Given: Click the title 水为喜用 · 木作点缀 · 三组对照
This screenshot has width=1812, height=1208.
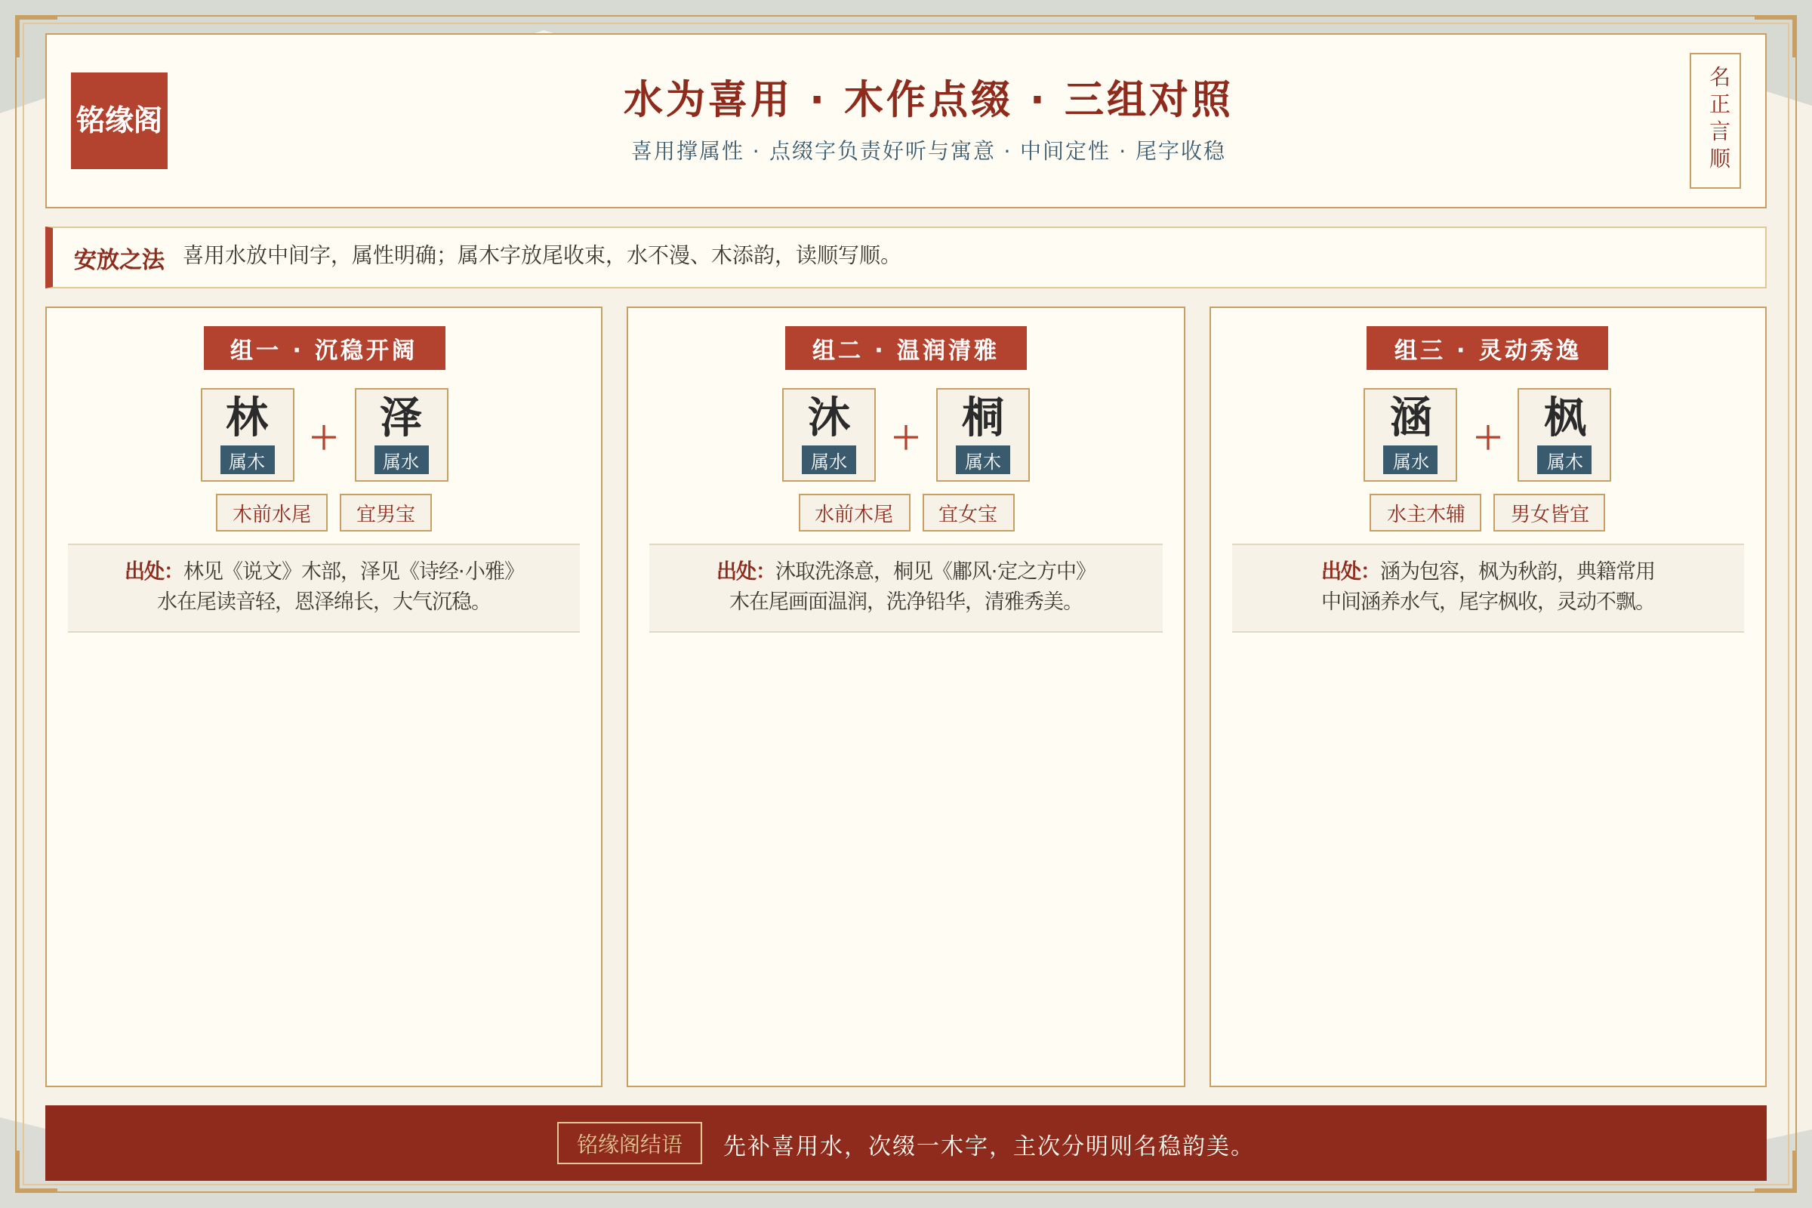Looking at the screenshot, I should click(927, 100).
